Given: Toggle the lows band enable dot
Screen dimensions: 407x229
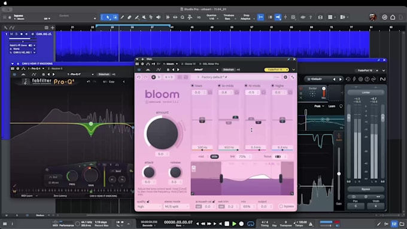Looking at the screenshot, I should click(193, 86).
